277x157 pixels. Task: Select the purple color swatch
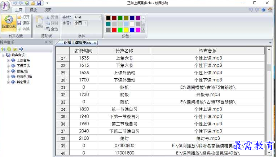point(138,18)
